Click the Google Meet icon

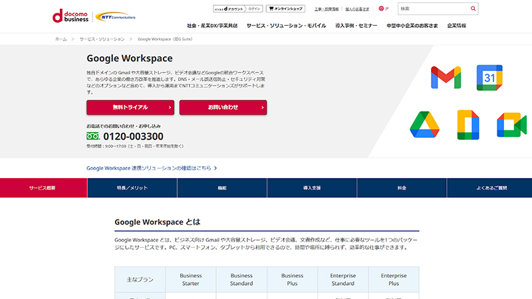(511, 124)
